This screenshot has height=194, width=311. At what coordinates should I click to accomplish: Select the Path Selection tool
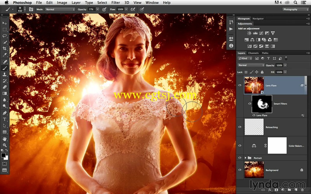pyautogui.click(x=5, y=126)
